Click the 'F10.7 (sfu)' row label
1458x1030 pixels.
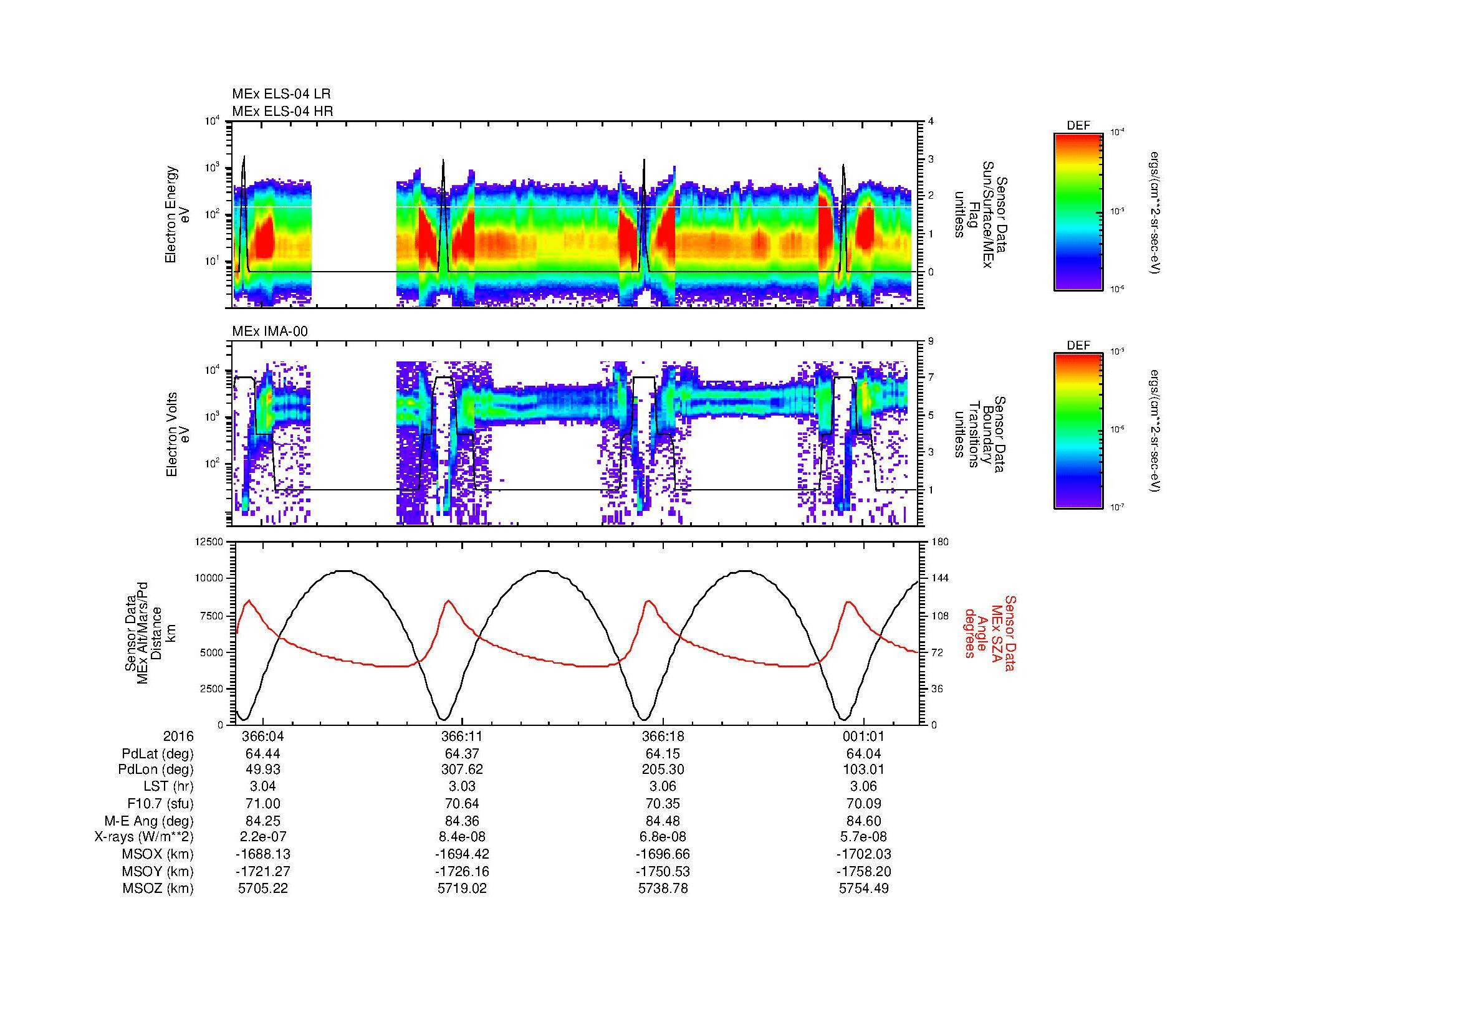[x=161, y=804]
